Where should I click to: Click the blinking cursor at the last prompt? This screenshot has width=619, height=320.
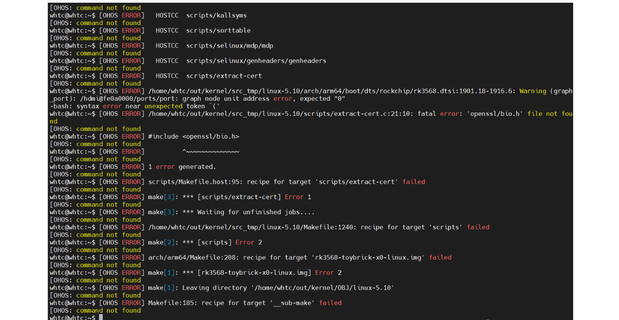pos(101,317)
